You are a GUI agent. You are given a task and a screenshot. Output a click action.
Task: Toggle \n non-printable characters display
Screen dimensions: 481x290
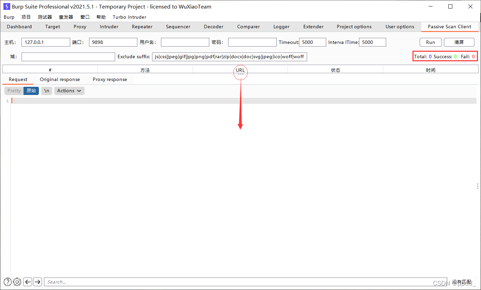point(47,91)
